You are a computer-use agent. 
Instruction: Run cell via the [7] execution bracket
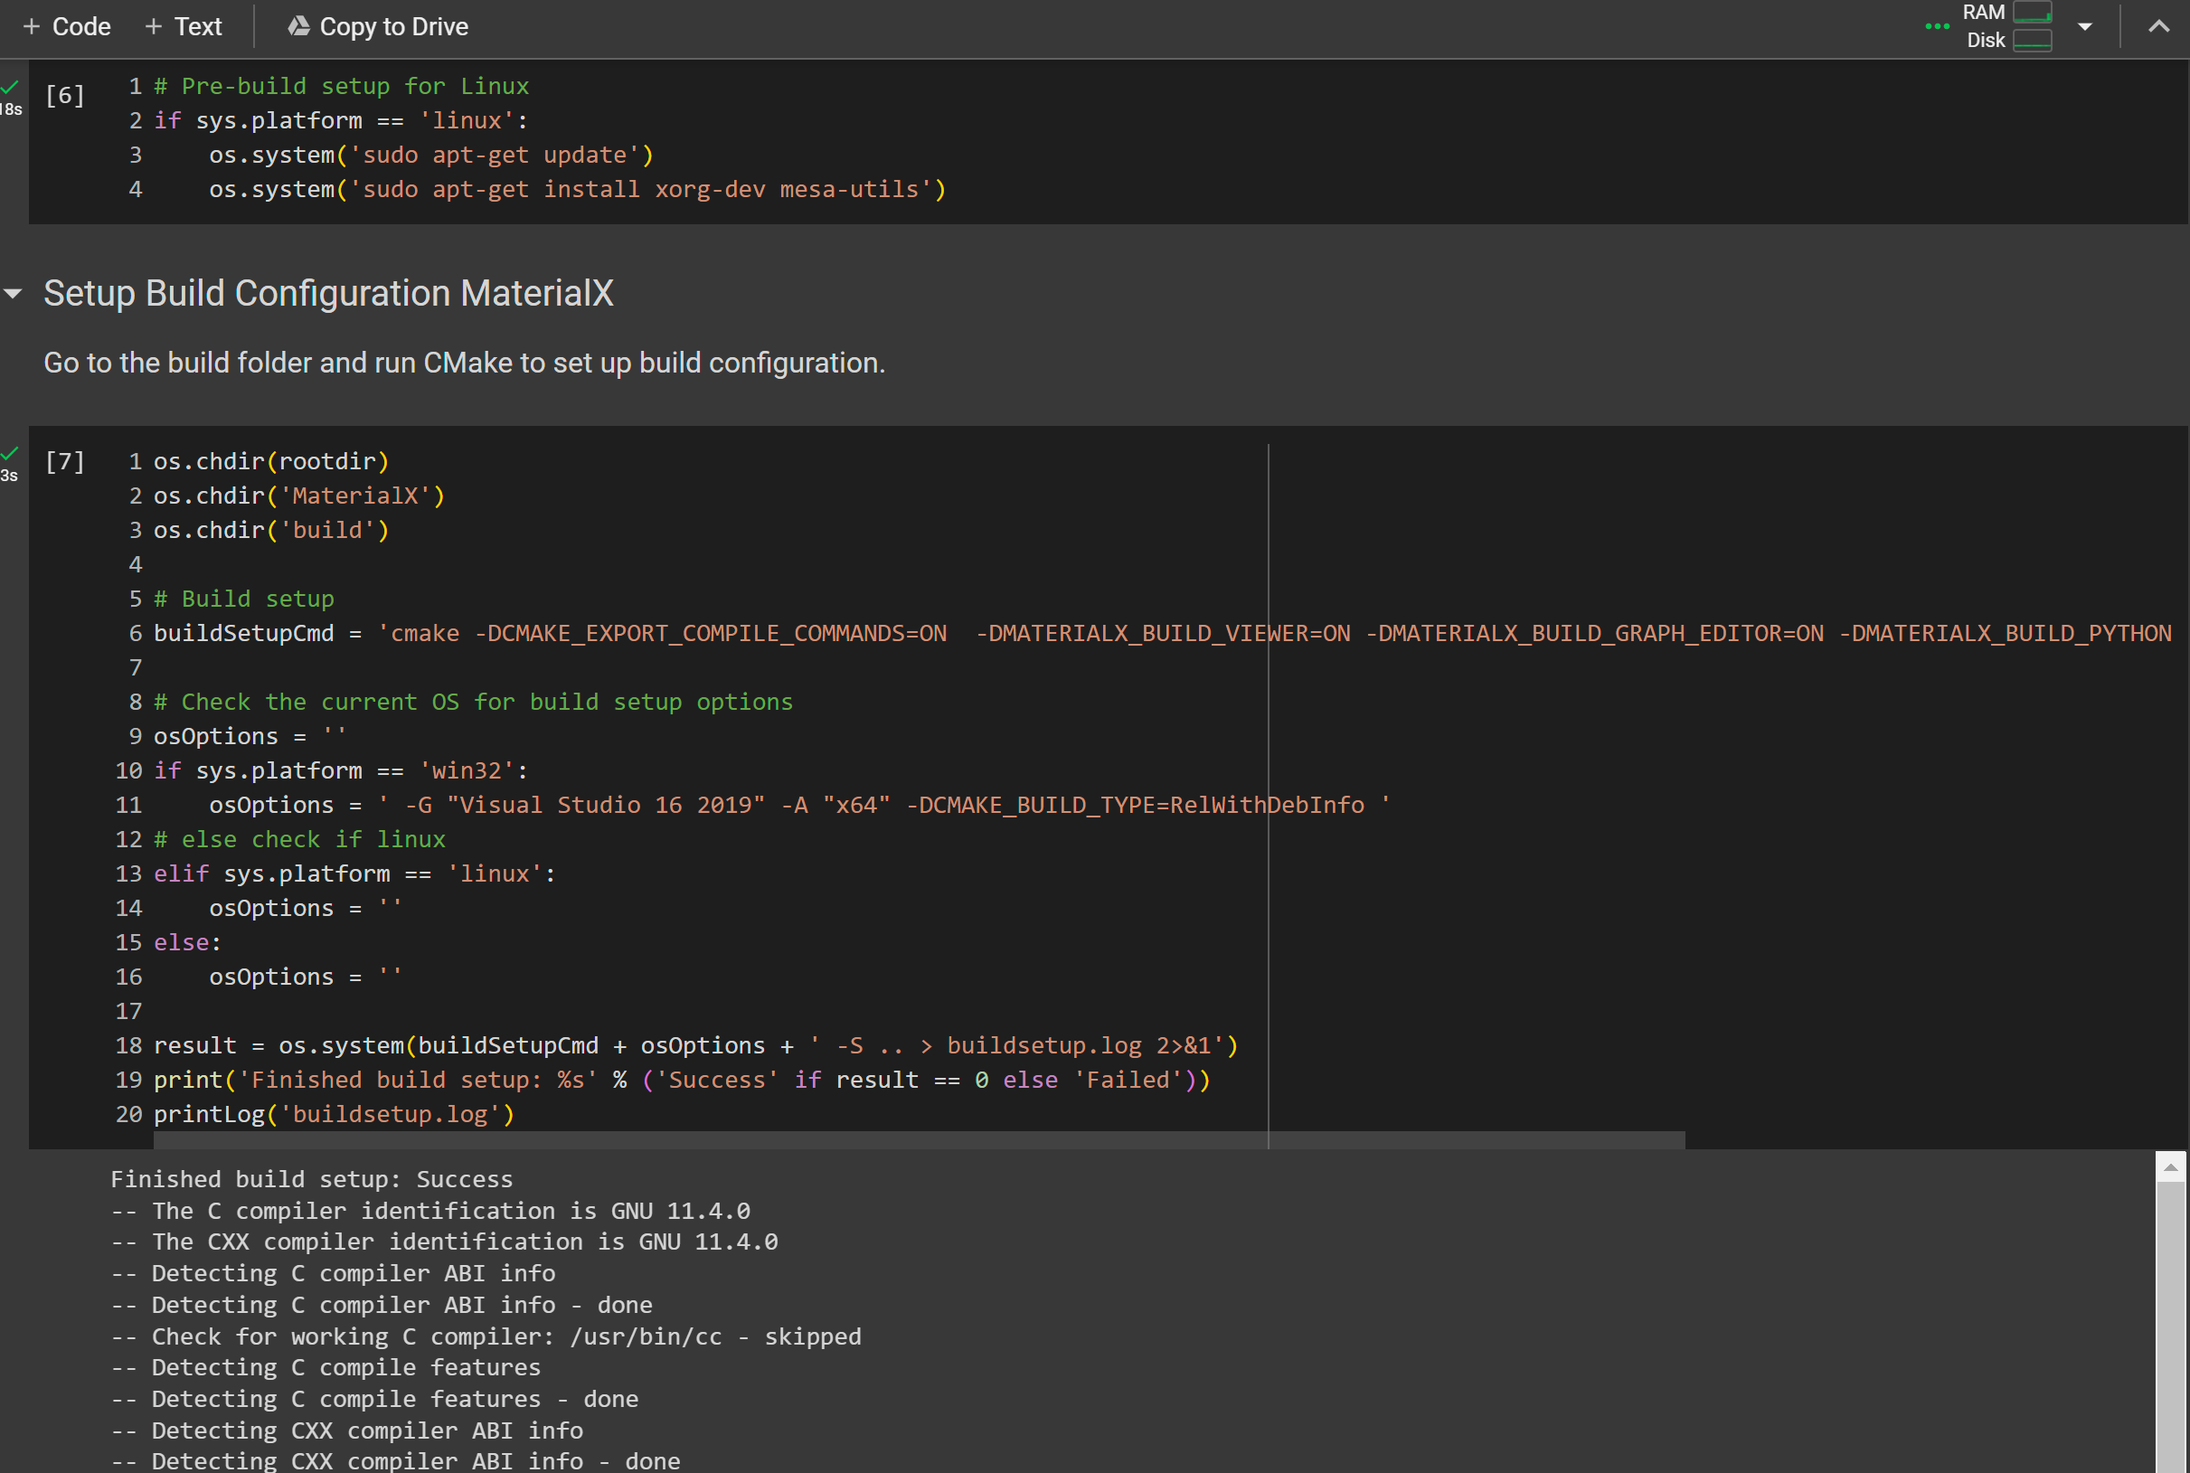pos(65,461)
